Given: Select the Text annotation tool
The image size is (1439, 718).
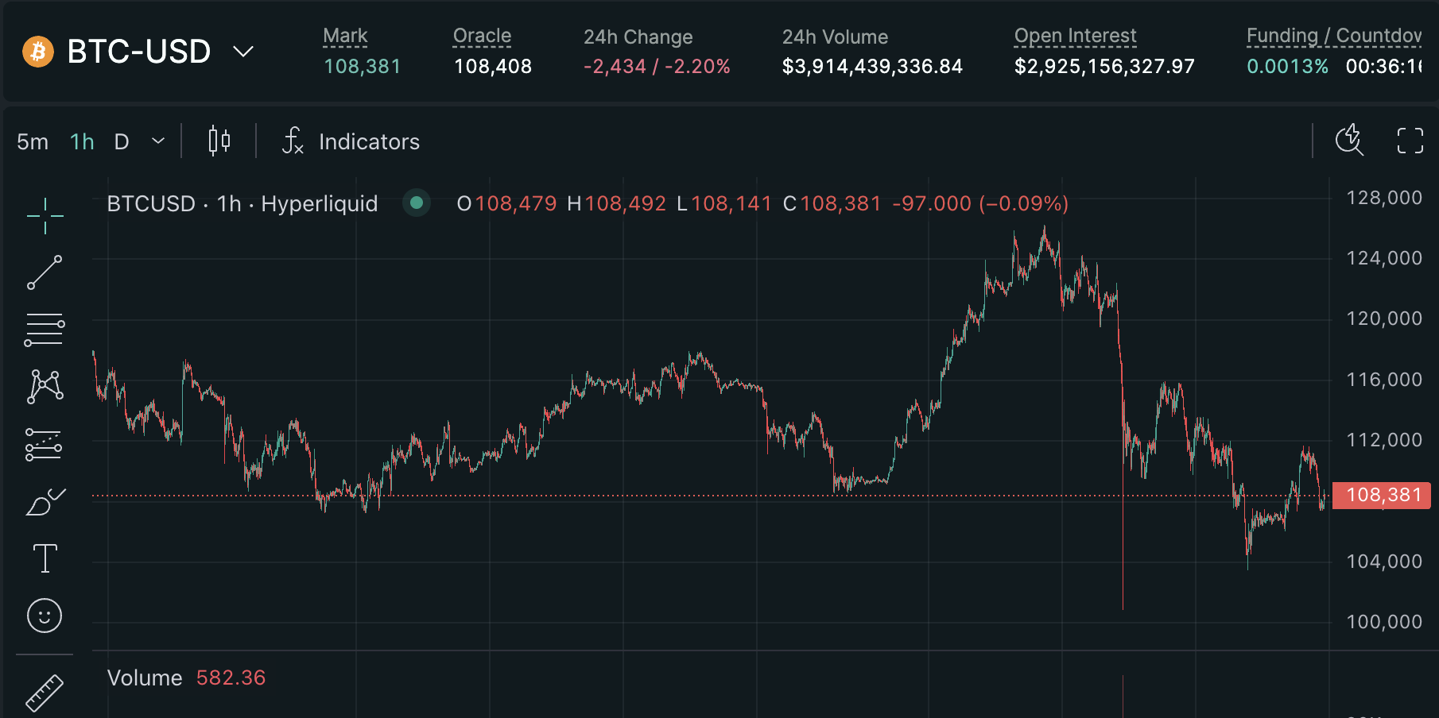Looking at the screenshot, I should (x=45, y=559).
